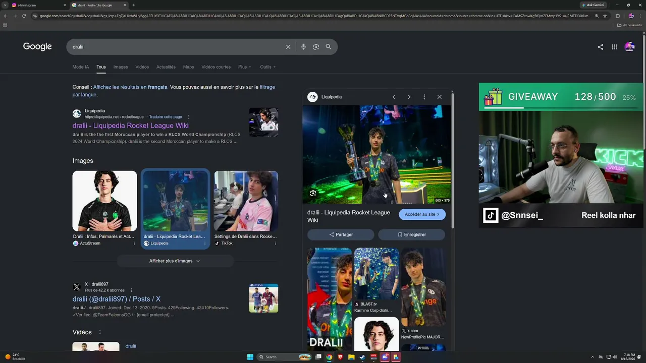Submit search with the magnifier icon
This screenshot has width=646, height=363.
[x=329, y=47]
